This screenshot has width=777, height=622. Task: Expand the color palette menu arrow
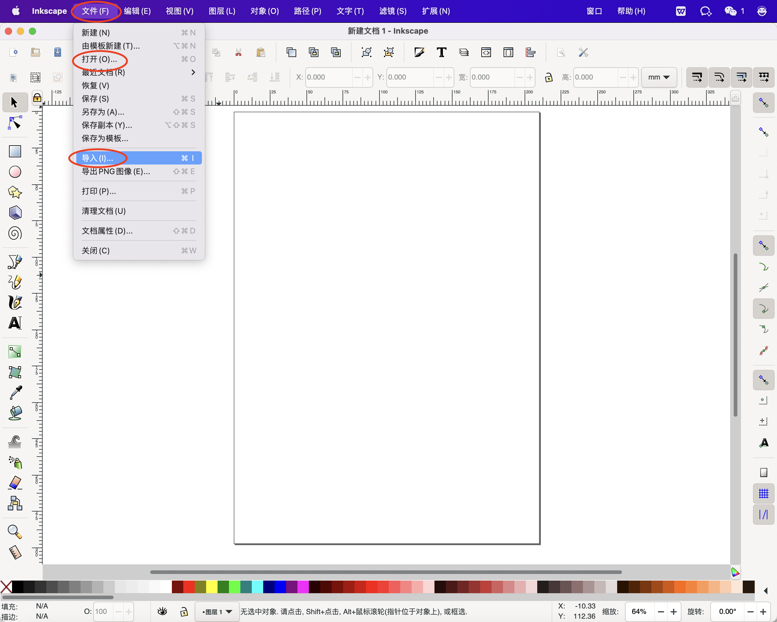[766, 591]
